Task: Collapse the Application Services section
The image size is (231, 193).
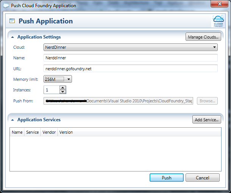Action: tap(12, 120)
